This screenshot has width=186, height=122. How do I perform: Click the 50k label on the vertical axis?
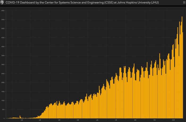click(x=3, y=110)
